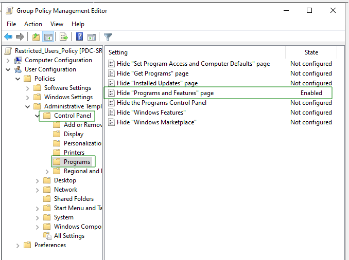
Task: Click policy icon beside Hide "Get Programs" page
Action: (x=111, y=73)
